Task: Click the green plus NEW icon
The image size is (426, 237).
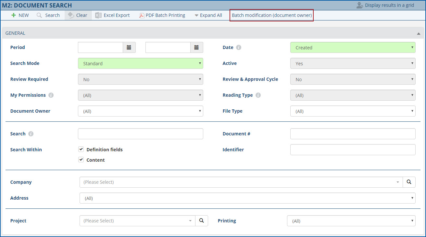Action: (x=13, y=15)
